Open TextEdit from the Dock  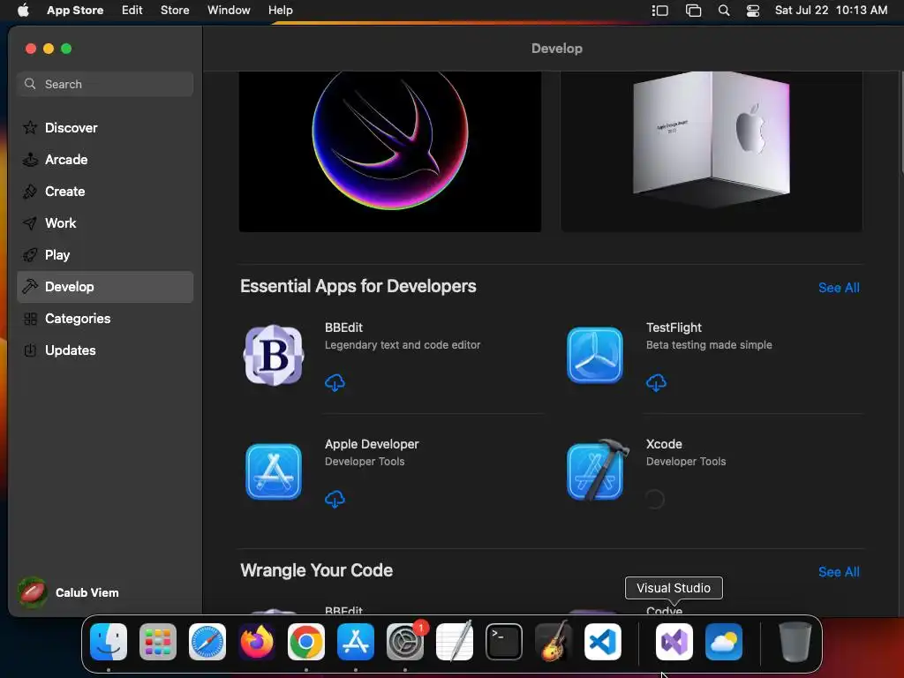pyautogui.click(x=455, y=642)
